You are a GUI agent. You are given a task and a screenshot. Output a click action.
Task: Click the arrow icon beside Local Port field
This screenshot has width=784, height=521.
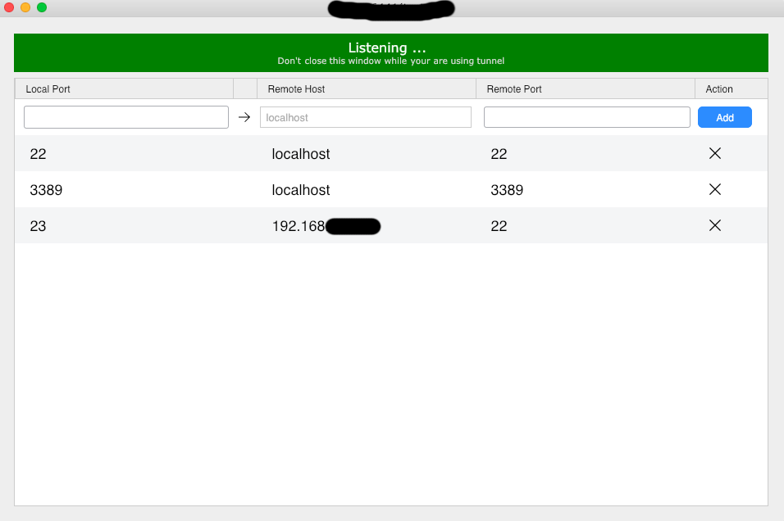pos(244,117)
